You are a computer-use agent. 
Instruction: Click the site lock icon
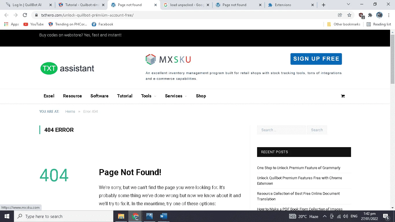36,15
